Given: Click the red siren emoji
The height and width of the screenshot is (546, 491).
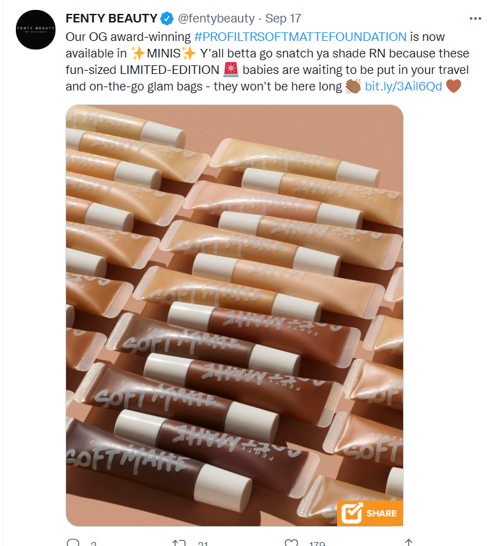Looking at the screenshot, I should click(x=231, y=69).
